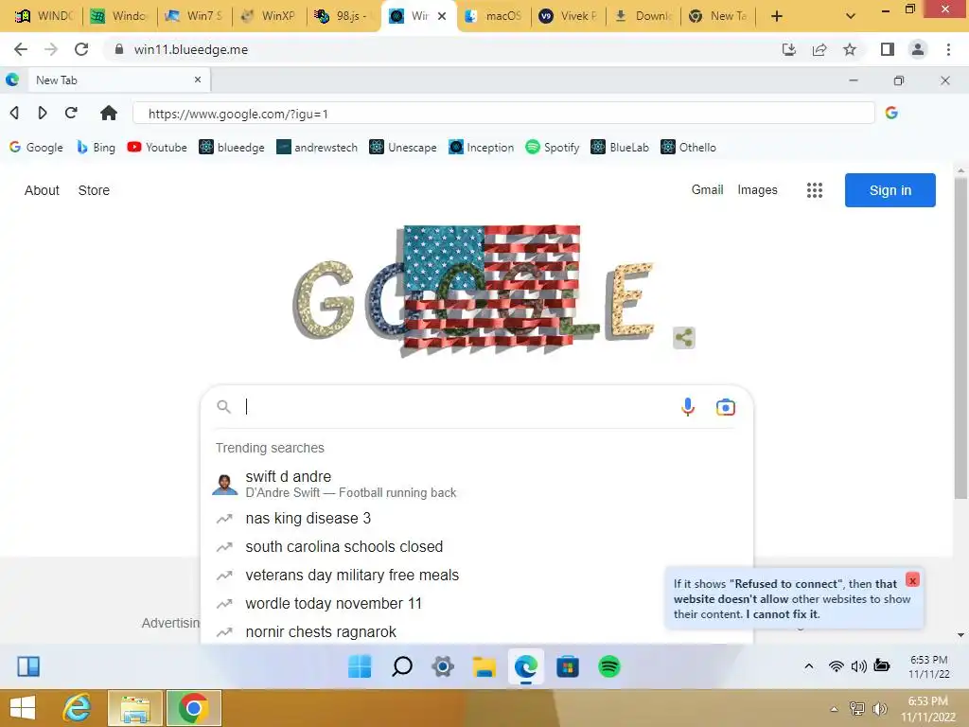Image resolution: width=969 pixels, height=727 pixels.
Task: Click the simulated Edge URL field
Action: click(x=503, y=114)
